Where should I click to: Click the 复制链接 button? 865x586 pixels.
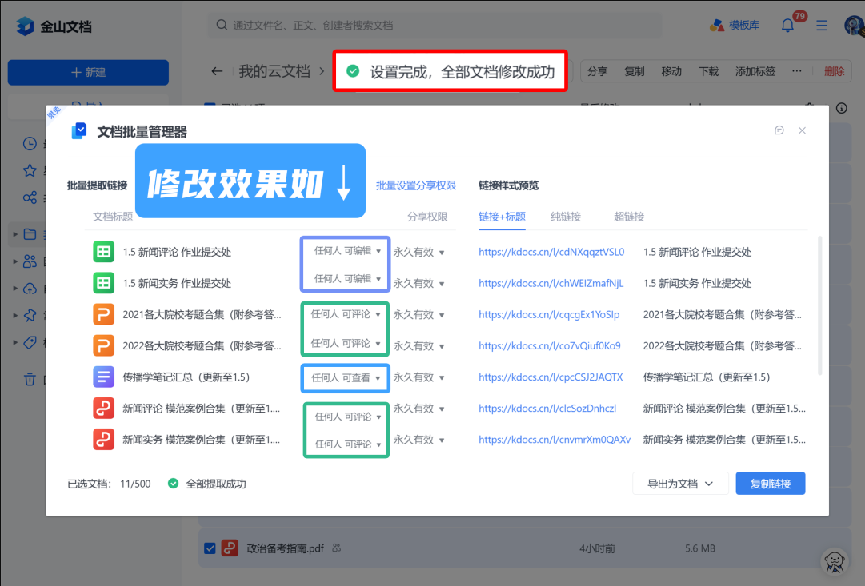[x=770, y=484]
